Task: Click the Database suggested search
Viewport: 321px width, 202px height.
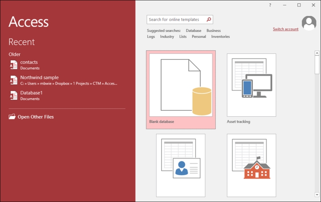Action: pyautogui.click(x=194, y=31)
